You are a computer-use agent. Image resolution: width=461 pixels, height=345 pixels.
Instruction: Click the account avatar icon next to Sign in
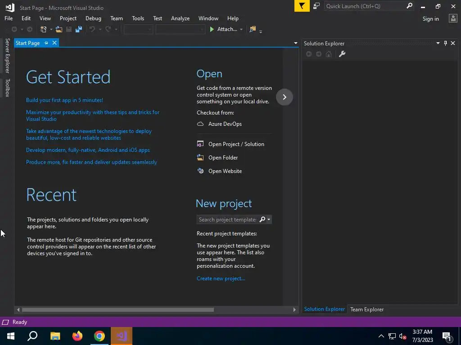coord(453,18)
